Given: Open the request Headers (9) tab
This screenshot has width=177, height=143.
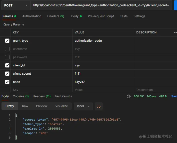Looking at the screenshot, I should coord(56,16).
